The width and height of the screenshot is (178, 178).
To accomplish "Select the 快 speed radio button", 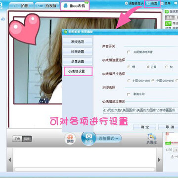I will 167,67.
